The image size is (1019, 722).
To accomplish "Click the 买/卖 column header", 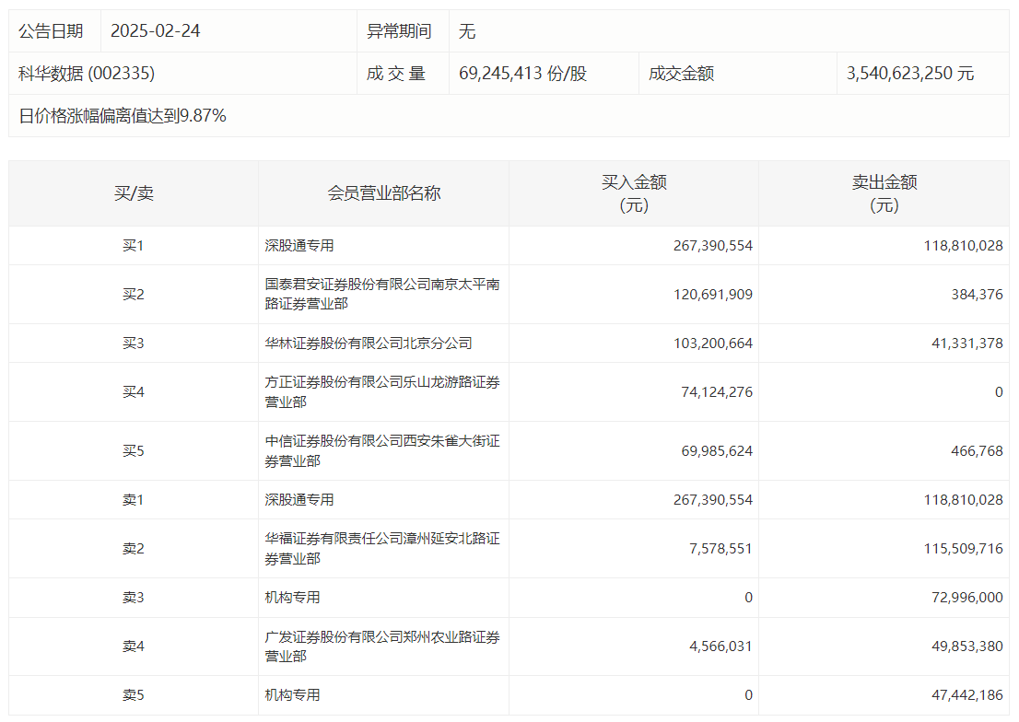I will (x=134, y=193).
